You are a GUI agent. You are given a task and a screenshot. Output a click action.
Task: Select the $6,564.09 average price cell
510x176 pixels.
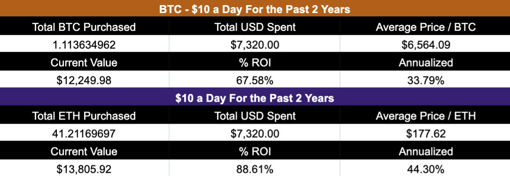click(425, 44)
